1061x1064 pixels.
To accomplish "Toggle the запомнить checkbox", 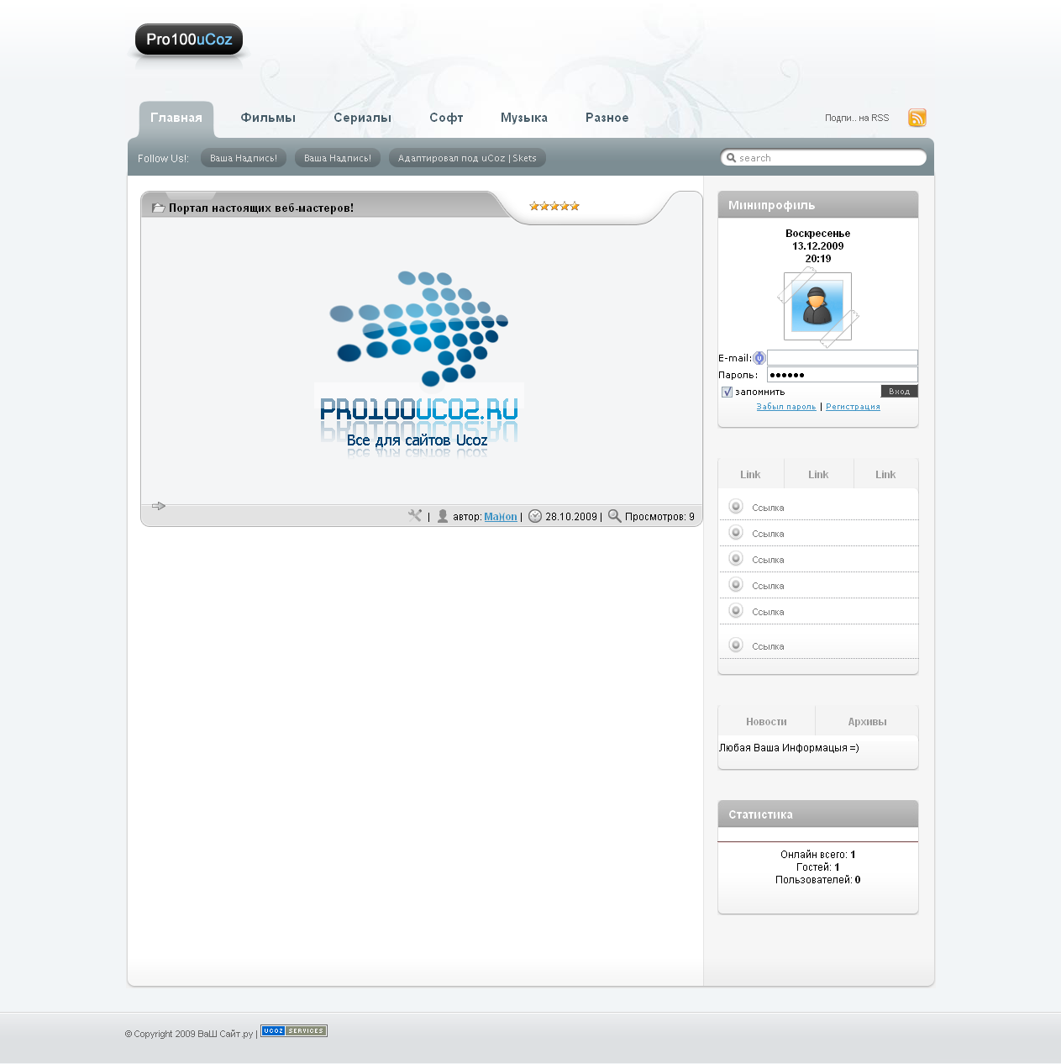I will pos(727,392).
